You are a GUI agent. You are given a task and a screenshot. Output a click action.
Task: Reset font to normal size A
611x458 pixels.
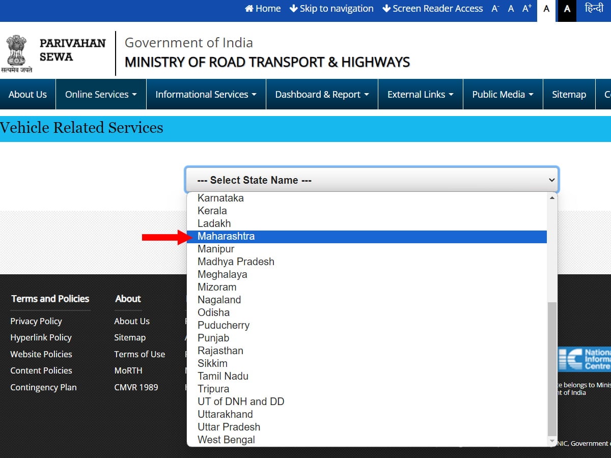(511, 9)
